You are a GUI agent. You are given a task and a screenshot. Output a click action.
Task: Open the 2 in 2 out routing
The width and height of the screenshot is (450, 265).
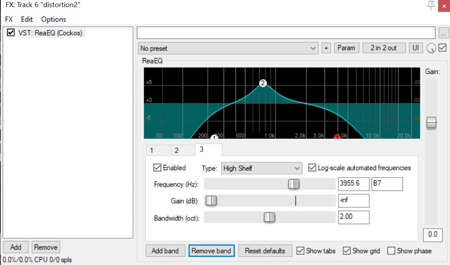(383, 48)
